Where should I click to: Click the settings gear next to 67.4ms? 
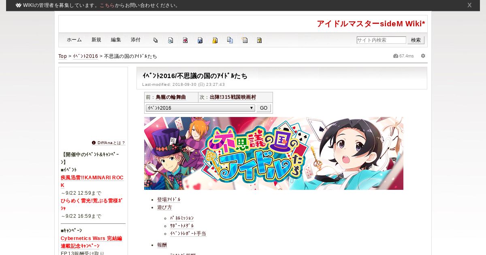click(423, 56)
